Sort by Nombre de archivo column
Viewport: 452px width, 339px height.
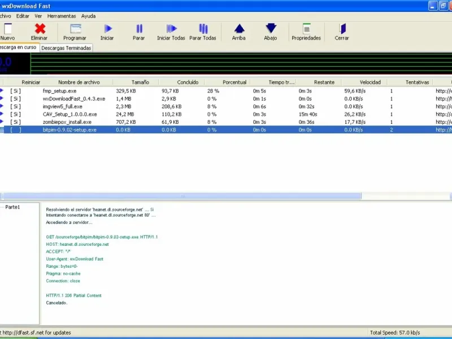[x=79, y=82]
